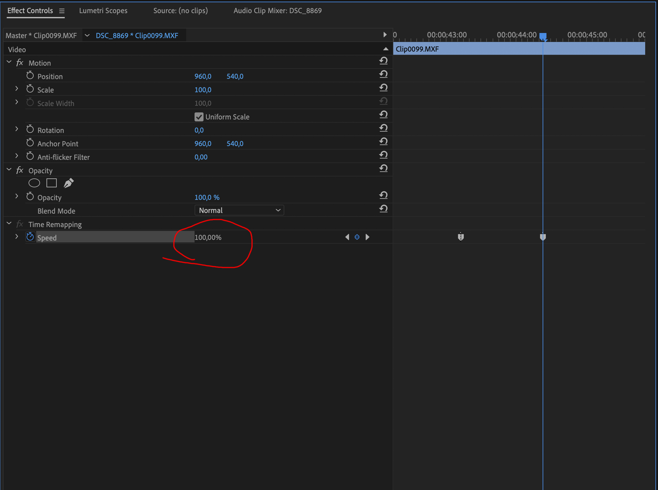This screenshot has height=490, width=658.
Task: Create a 4-point polygon mask on Opacity
Action: 51,183
